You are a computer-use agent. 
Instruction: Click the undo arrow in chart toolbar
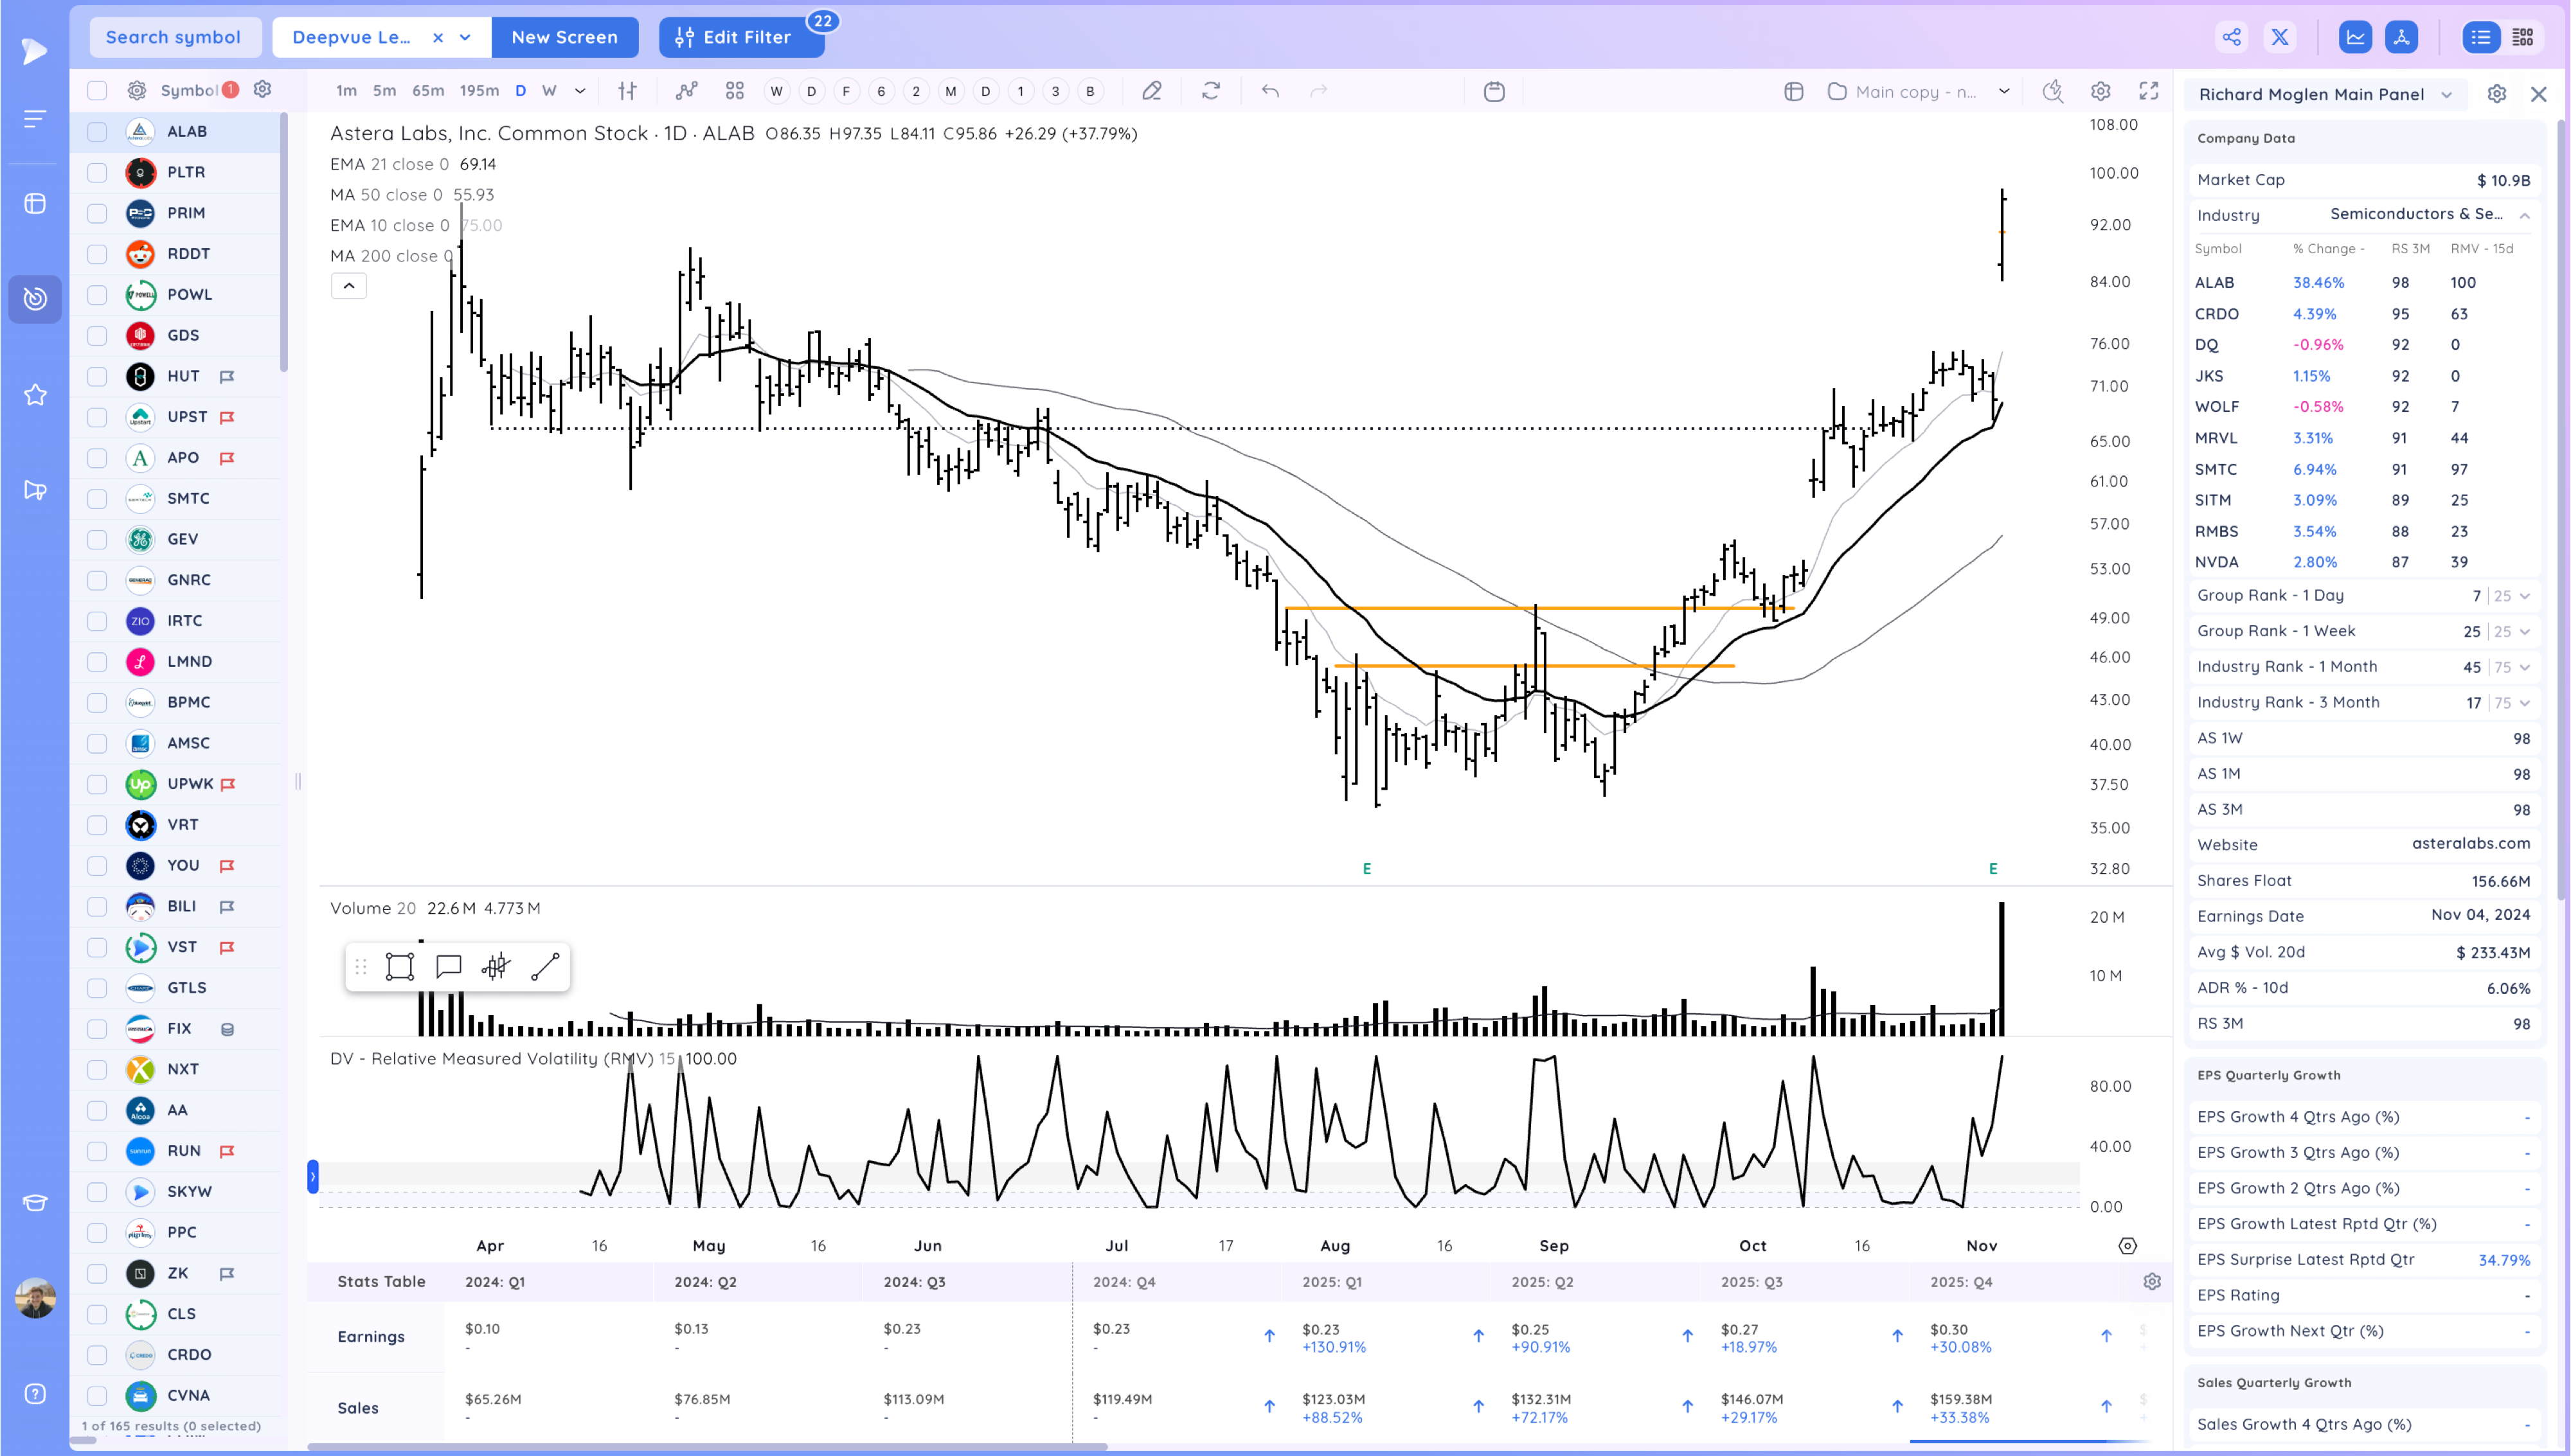[x=1270, y=91]
